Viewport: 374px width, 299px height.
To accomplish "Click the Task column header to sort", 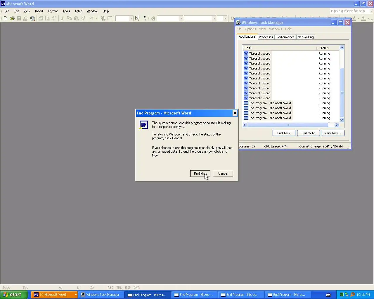I will point(280,48).
